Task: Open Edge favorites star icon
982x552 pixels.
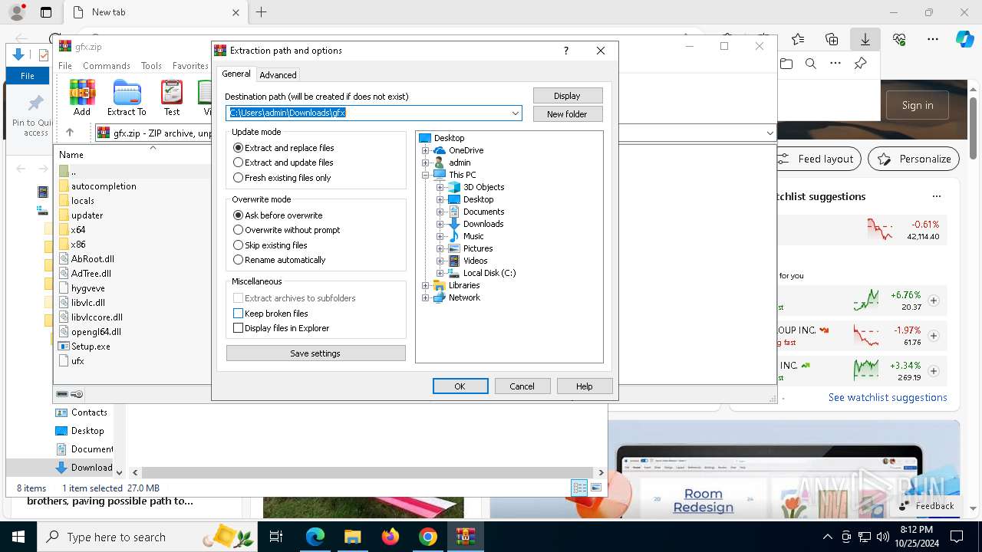Action: click(x=798, y=39)
